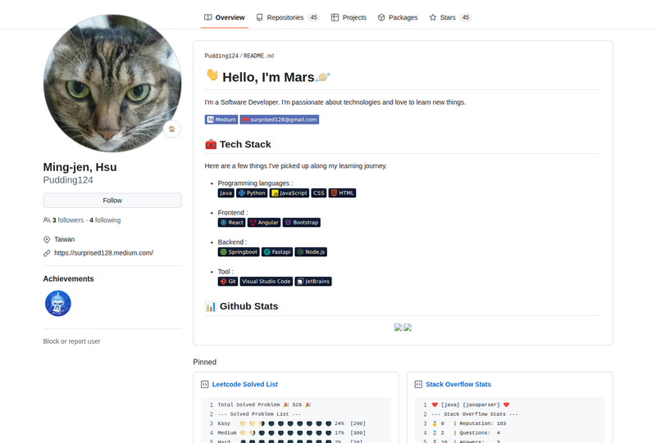The height and width of the screenshot is (443, 656).
Task: Click the React frontend badge
Action: [x=232, y=223]
